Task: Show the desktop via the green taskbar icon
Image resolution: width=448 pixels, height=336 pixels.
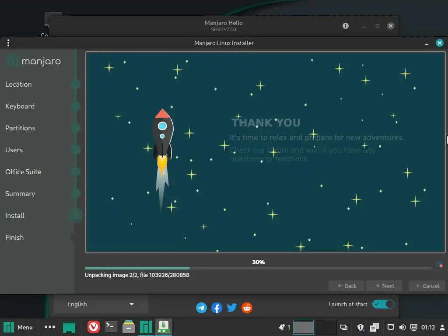Action: (69, 327)
